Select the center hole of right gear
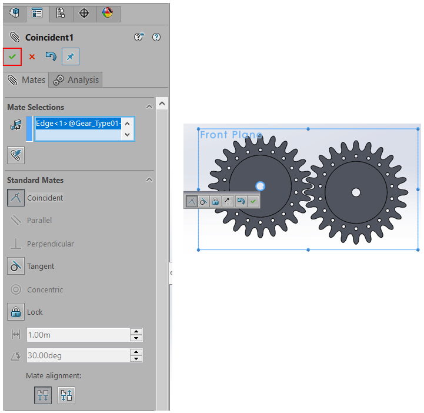Image resolution: width=424 pixels, height=413 pixels. [x=356, y=192]
